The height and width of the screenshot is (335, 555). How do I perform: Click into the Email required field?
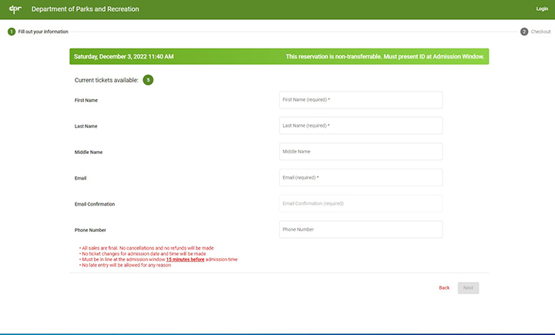pos(361,178)
